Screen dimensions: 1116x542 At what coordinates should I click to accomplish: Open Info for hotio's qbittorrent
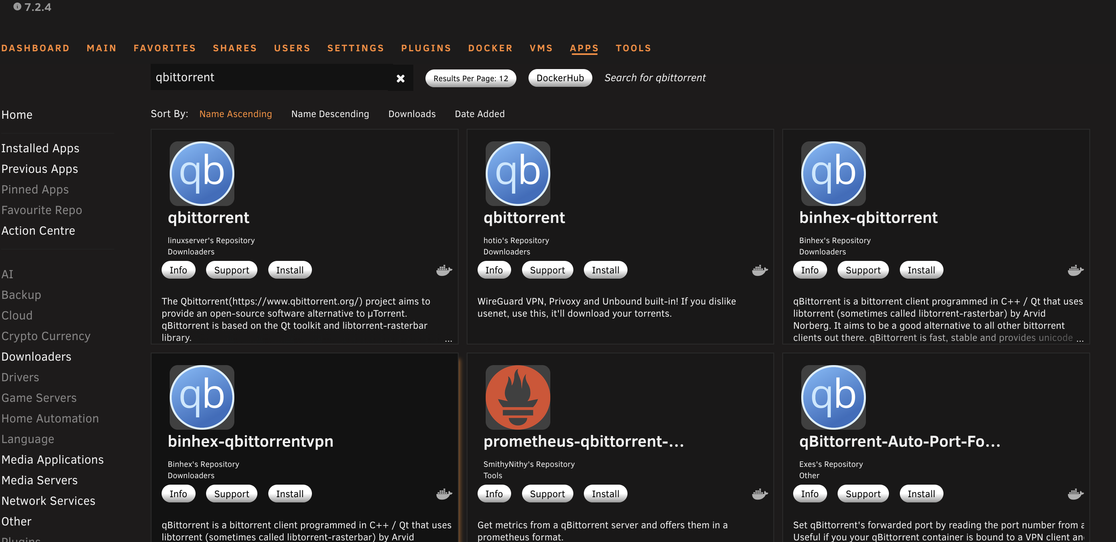pyautogui.click(x=494, y=270)
